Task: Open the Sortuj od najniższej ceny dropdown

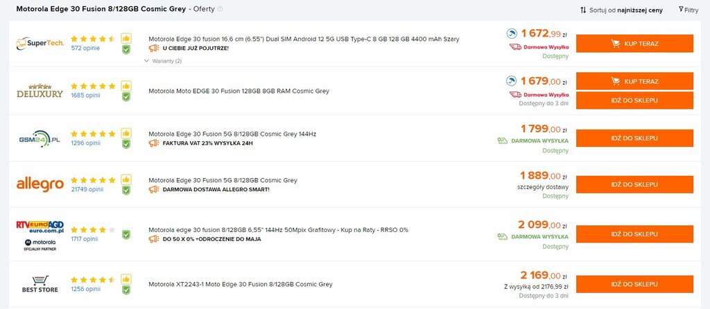Action: (621, 10)
